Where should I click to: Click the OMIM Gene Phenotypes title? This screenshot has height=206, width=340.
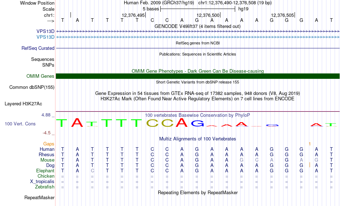tap(198, 71)
